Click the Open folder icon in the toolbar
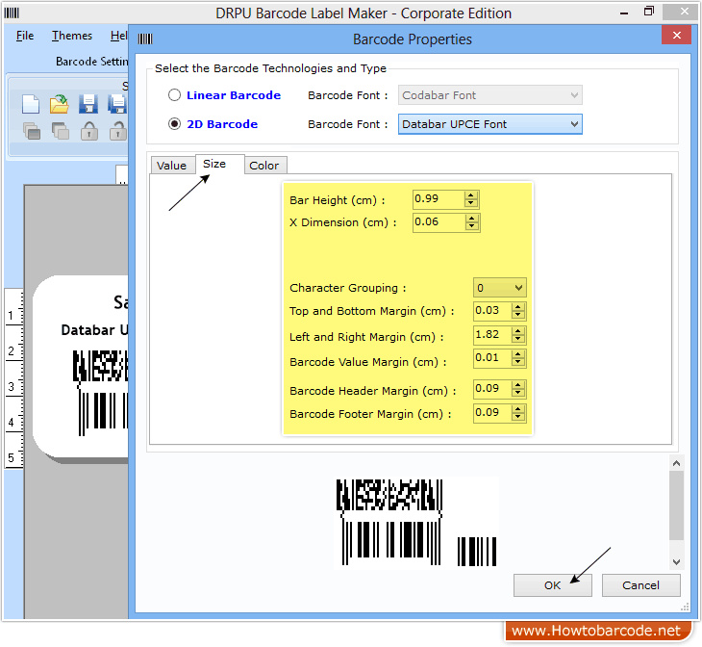This screenshot has width=702, height=647. point(59,104)
